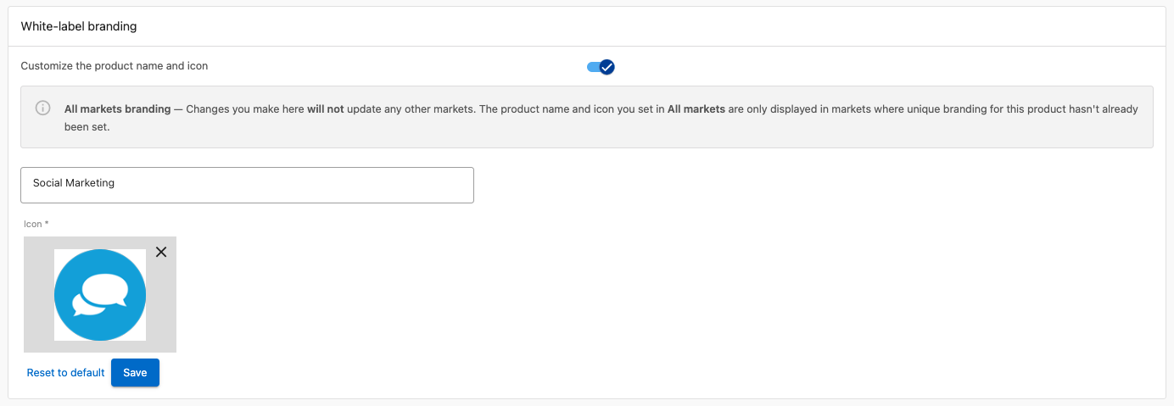Viewport: 1174px width, 406px height.
Task: Click the Icon * field label
Action: [x=36, y=225]
